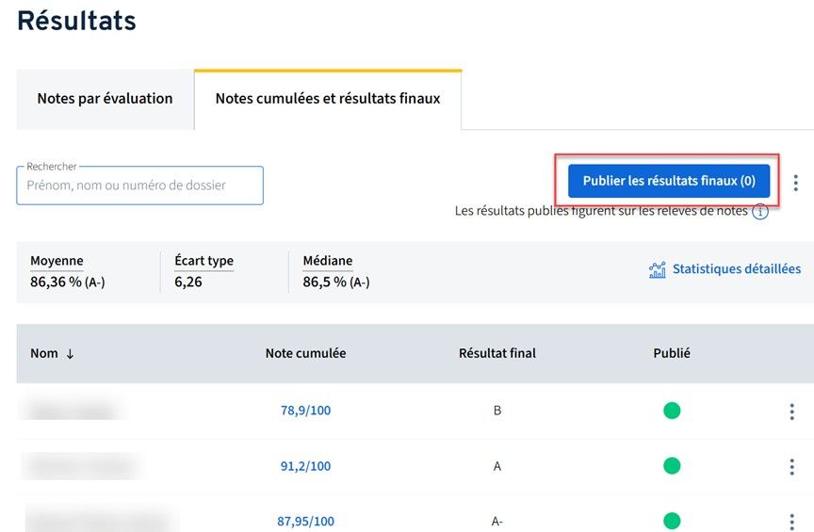Image resolution: width=814 pixels, height=532 pixels.
Task: Open the 78,9/100 cumulative grade link
Action: [x=305, y=411]
